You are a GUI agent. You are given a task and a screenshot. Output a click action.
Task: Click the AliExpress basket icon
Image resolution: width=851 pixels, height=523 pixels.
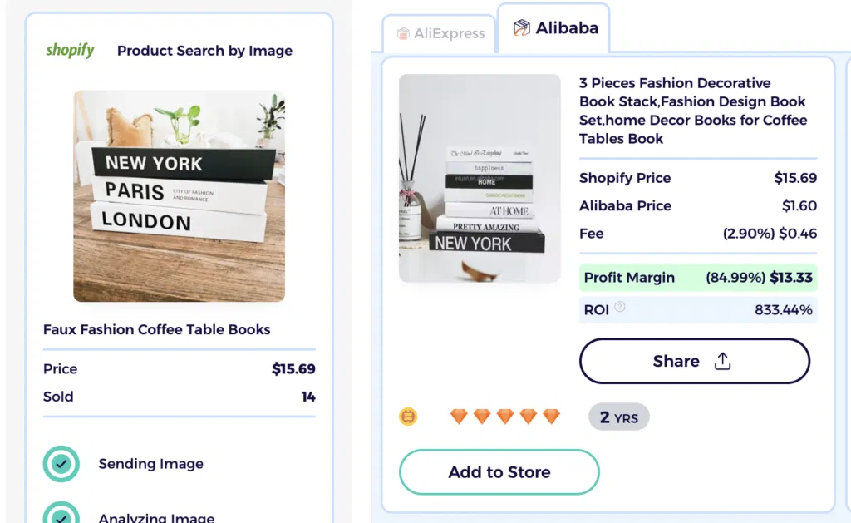tap(405, 33)
